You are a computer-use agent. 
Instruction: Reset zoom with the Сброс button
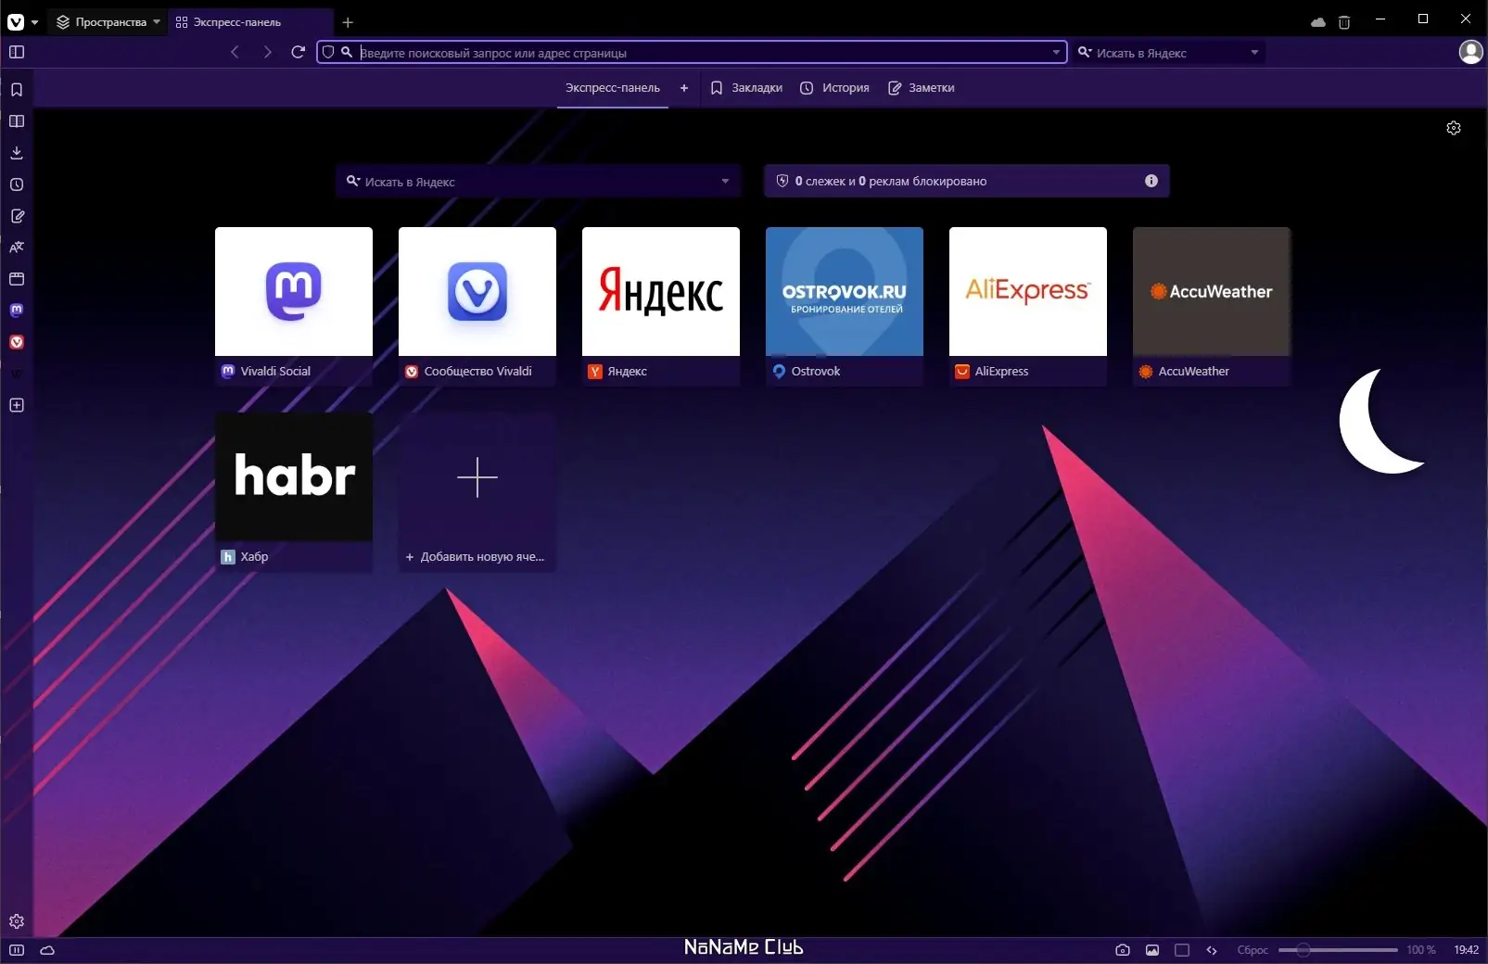(x=1253, y=950)
